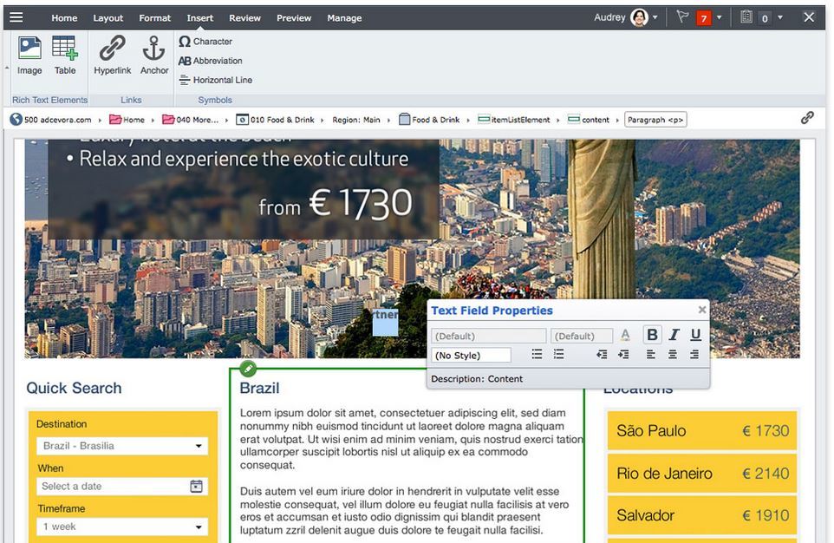Image resolution: width=834 pixels, height=543 pixels.
Task: Increase paragraph indent
Action: (623, 354)
